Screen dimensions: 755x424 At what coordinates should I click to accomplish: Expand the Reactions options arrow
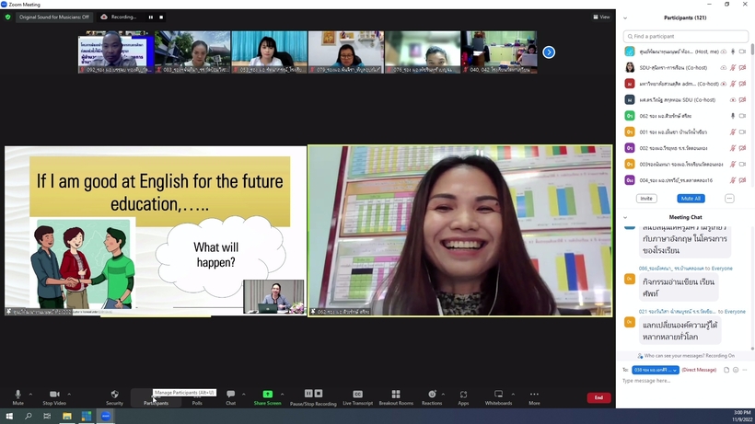point(443,395)
